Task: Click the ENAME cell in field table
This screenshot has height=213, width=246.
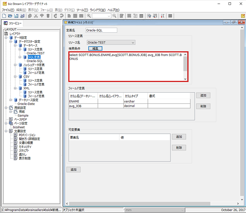Action: (83, 101)
